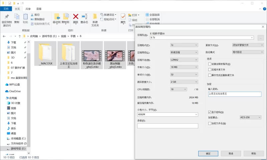Open the 压缩格式 7z dropdown
Image resolution: width=267 pixels, height=160 pixels.
click(184, 45)
